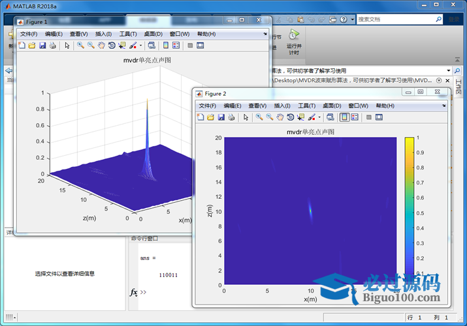Screen dimensions: 467x326
Task: Open 查看(V) menu in Figure 1
Action: coord(79,34)
